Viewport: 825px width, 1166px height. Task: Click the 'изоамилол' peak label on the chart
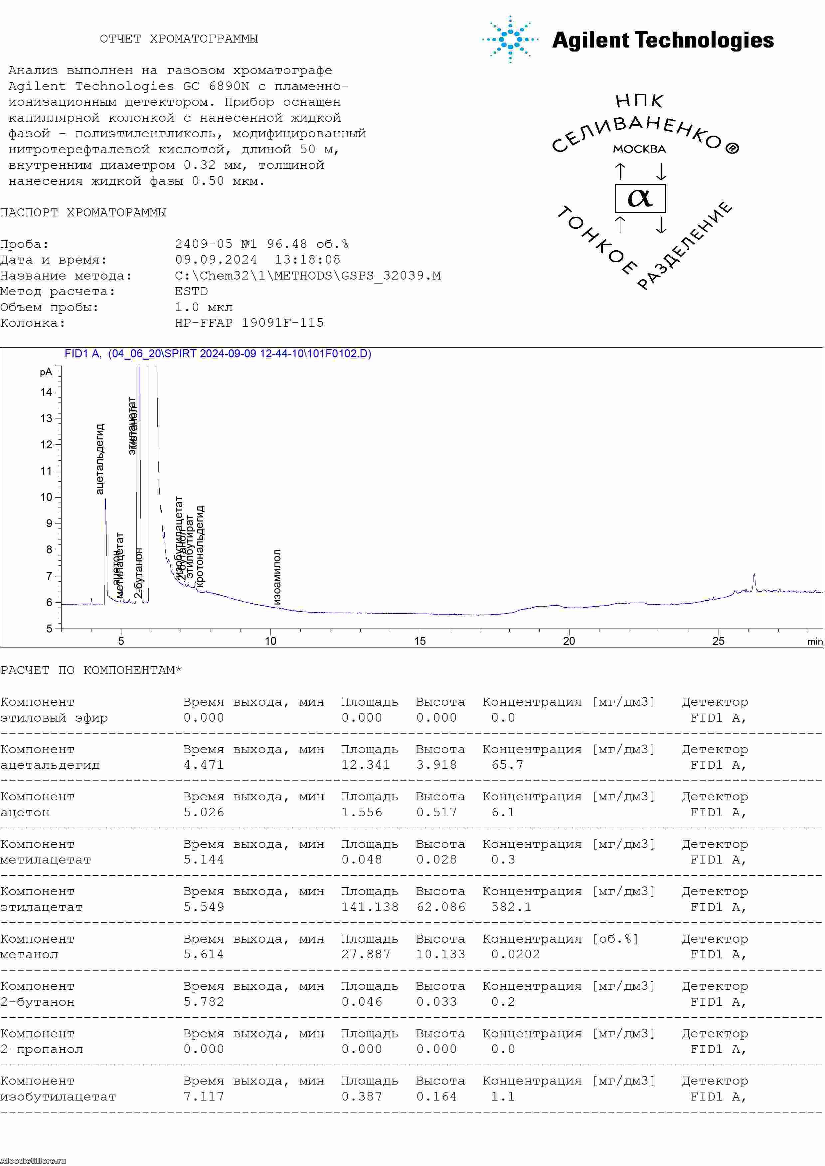(x=276, y=576)
